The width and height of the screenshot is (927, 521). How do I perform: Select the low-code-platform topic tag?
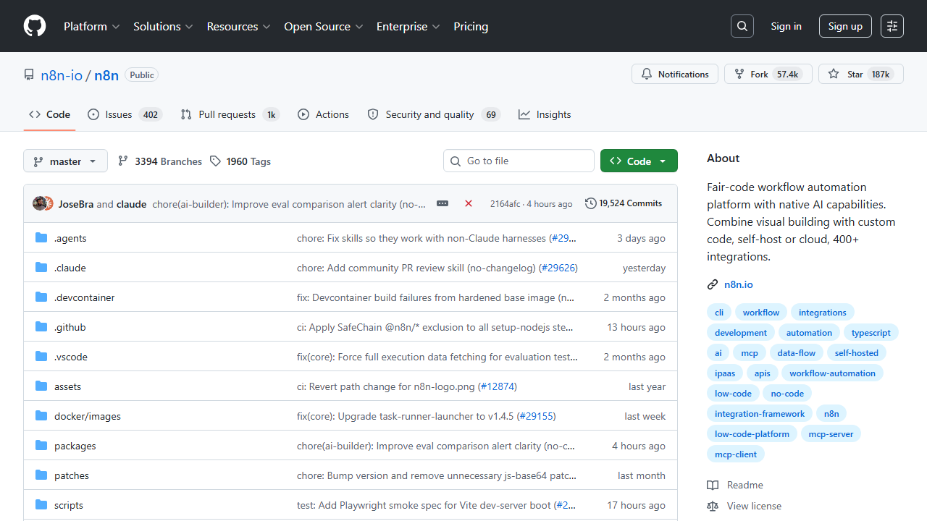[x=752, y=434]
